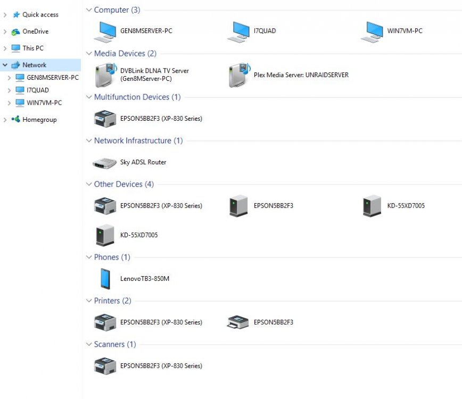The width and height of the screenshot is (462, 399).
Task: Open I7QUAD computer icon in main pane
Action: (x=238, y=31)
